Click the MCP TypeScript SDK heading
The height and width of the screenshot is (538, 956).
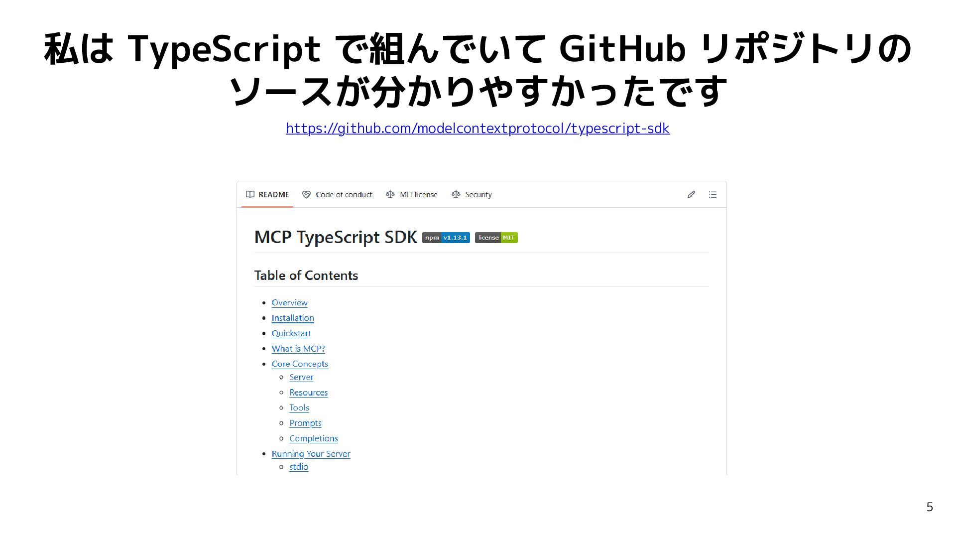click(336, 238)
